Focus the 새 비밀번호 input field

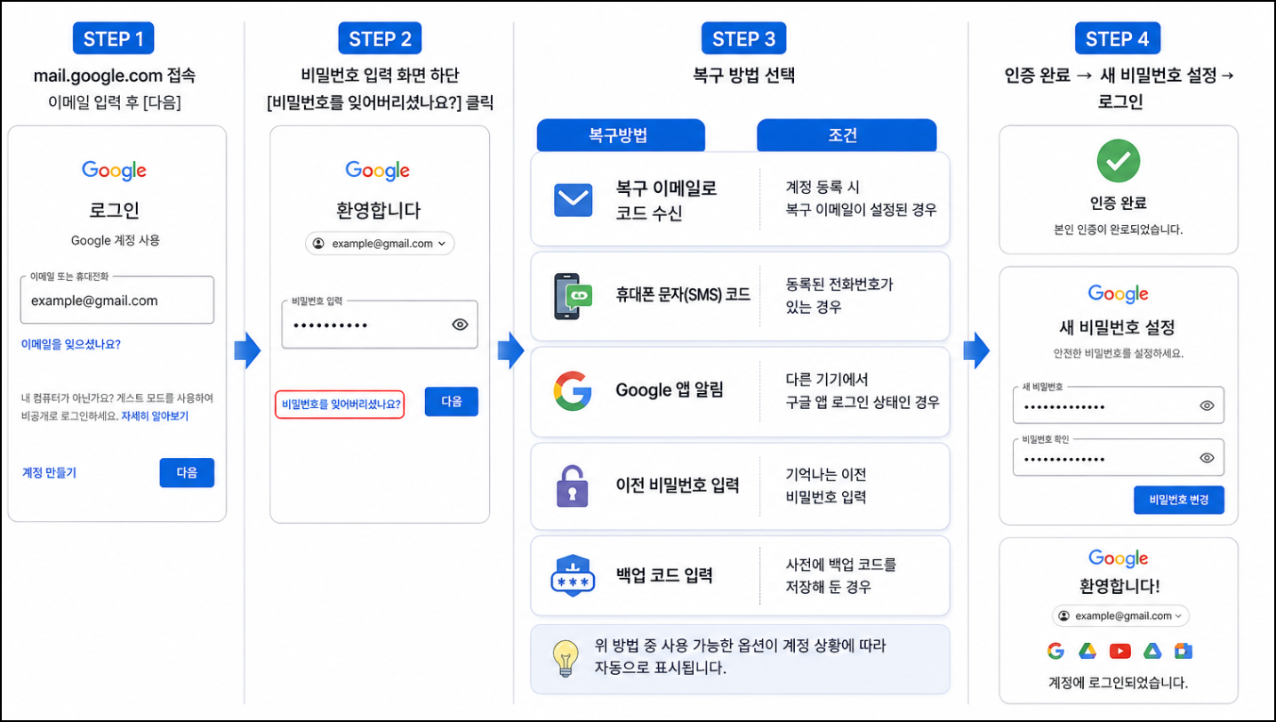pyautogui.click(x=1118, y=405)
